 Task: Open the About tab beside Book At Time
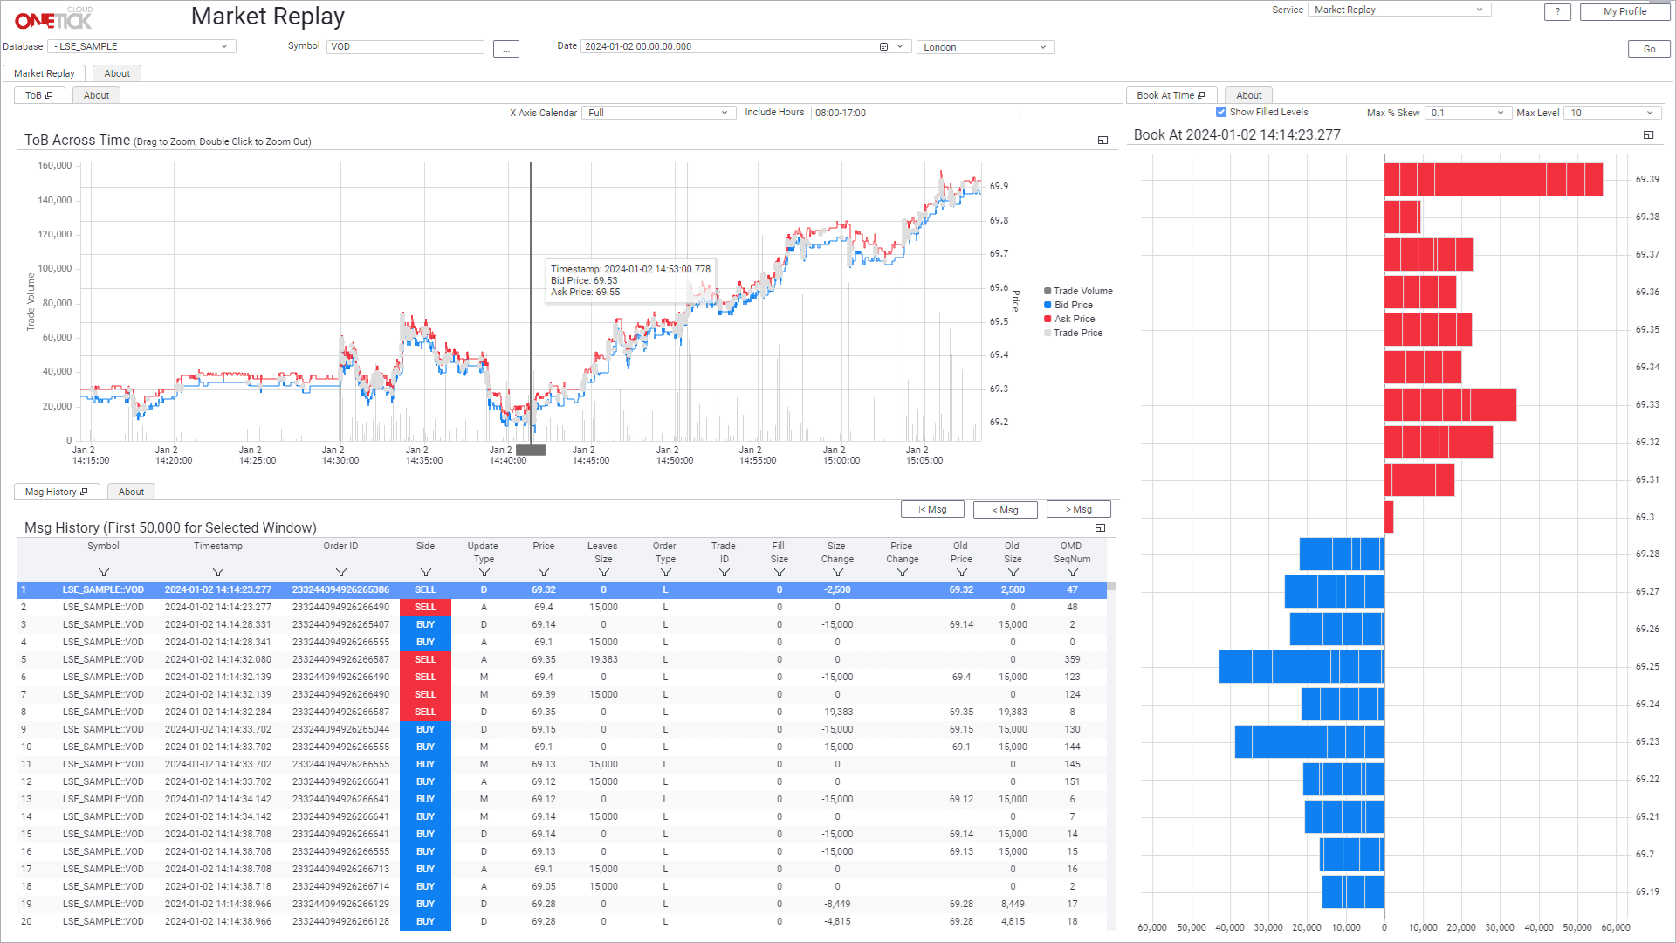pyautogui.click(x=1248, y=96)
